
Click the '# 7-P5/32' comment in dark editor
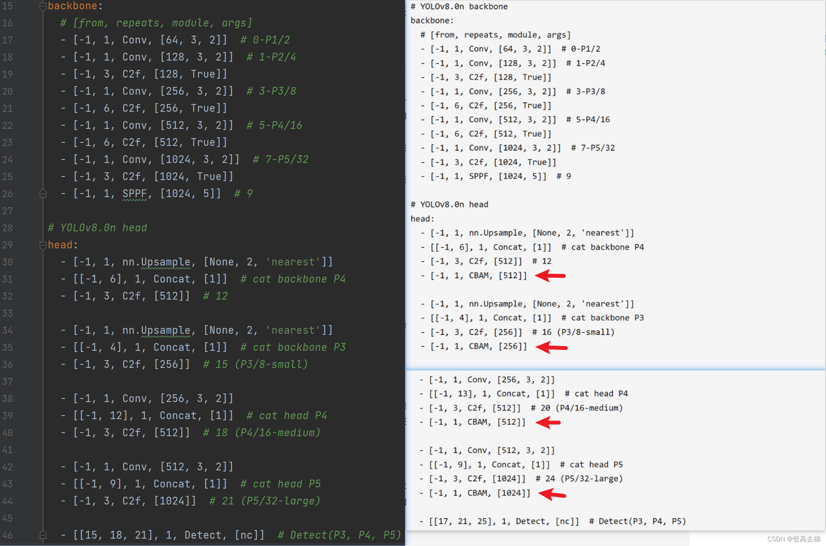[280, 159]
